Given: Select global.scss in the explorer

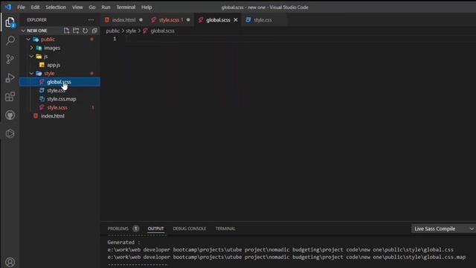Looking at the screenshot, I should [x=59, y=82].
